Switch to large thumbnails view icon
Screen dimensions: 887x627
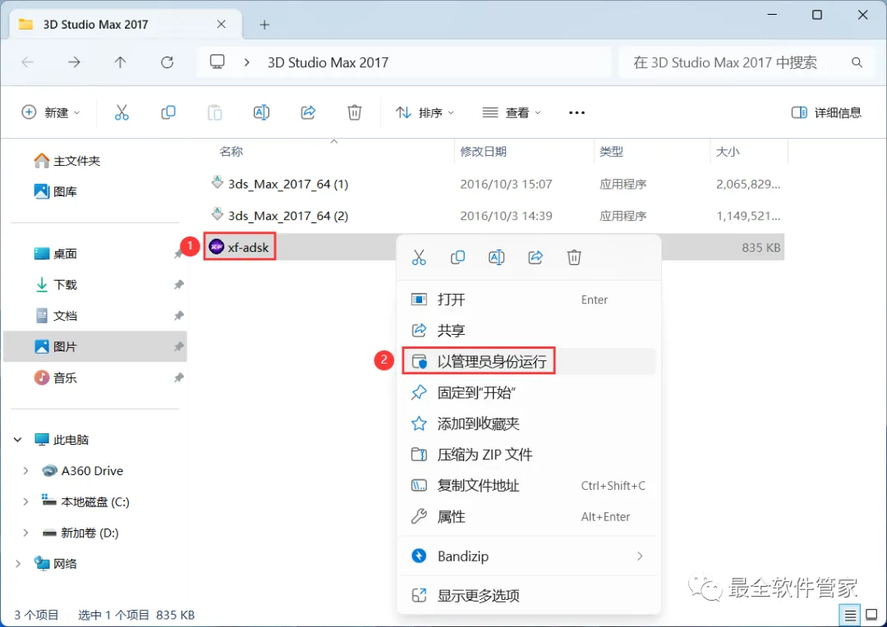coord(871,615)
